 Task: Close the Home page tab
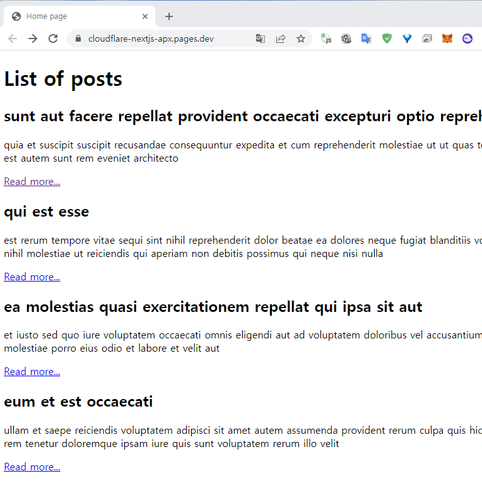click(x=145, y=16)
